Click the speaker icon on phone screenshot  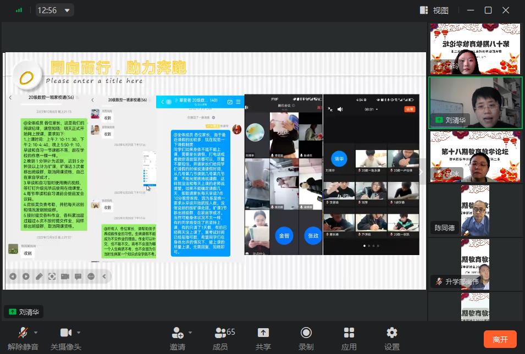pos(340,109)
